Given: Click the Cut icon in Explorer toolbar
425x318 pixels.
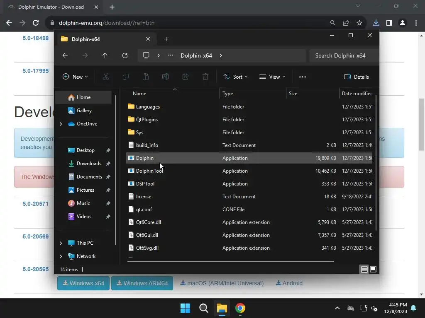Looking at the screenshot, I should click(x=106, y=77).
